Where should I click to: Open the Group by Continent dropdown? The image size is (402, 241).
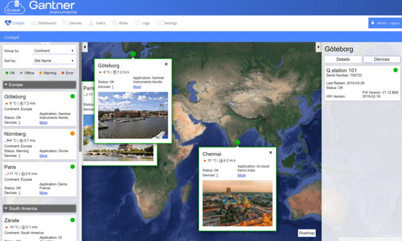coord(54,51)
